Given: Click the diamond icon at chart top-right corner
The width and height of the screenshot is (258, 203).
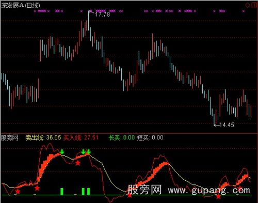Looking at the screenshot, I should click(x=248, y=5).
